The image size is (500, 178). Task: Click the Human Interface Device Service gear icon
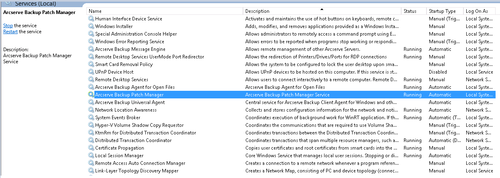point(91,19)
